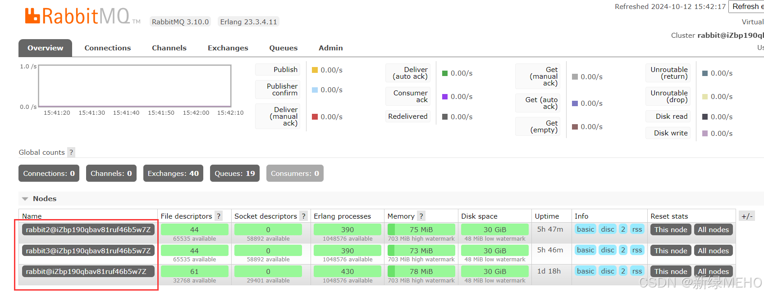This screenshot has height=296, width=764.
Task: Click Socket descriptors help question mark
Action: (x=303, y=216)
